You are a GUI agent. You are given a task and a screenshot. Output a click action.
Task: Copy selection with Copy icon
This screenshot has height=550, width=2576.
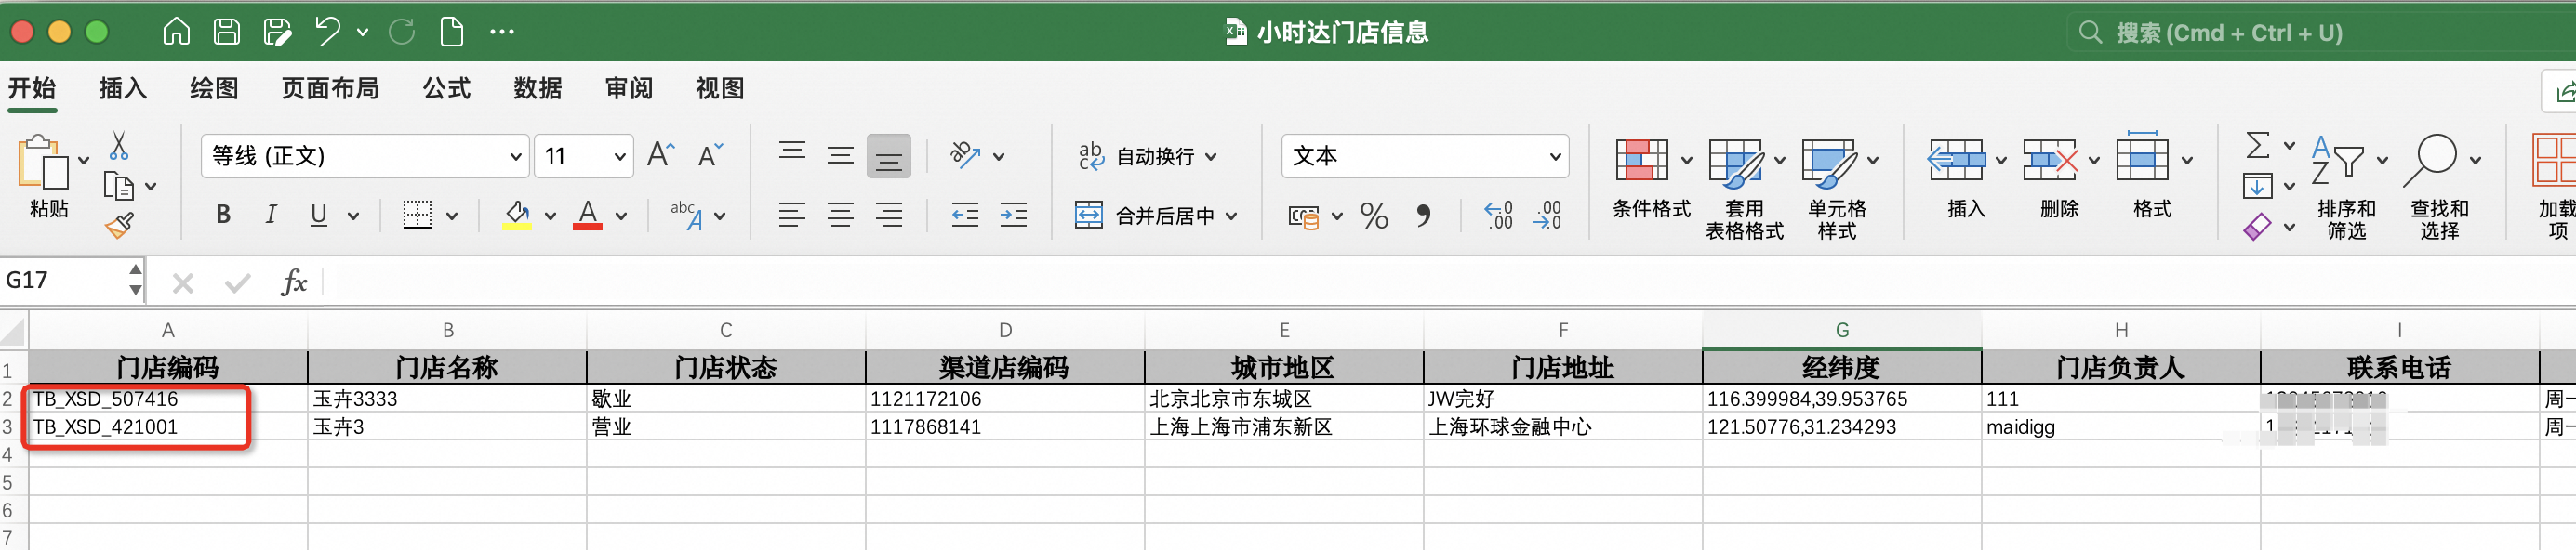pos(119,186)
